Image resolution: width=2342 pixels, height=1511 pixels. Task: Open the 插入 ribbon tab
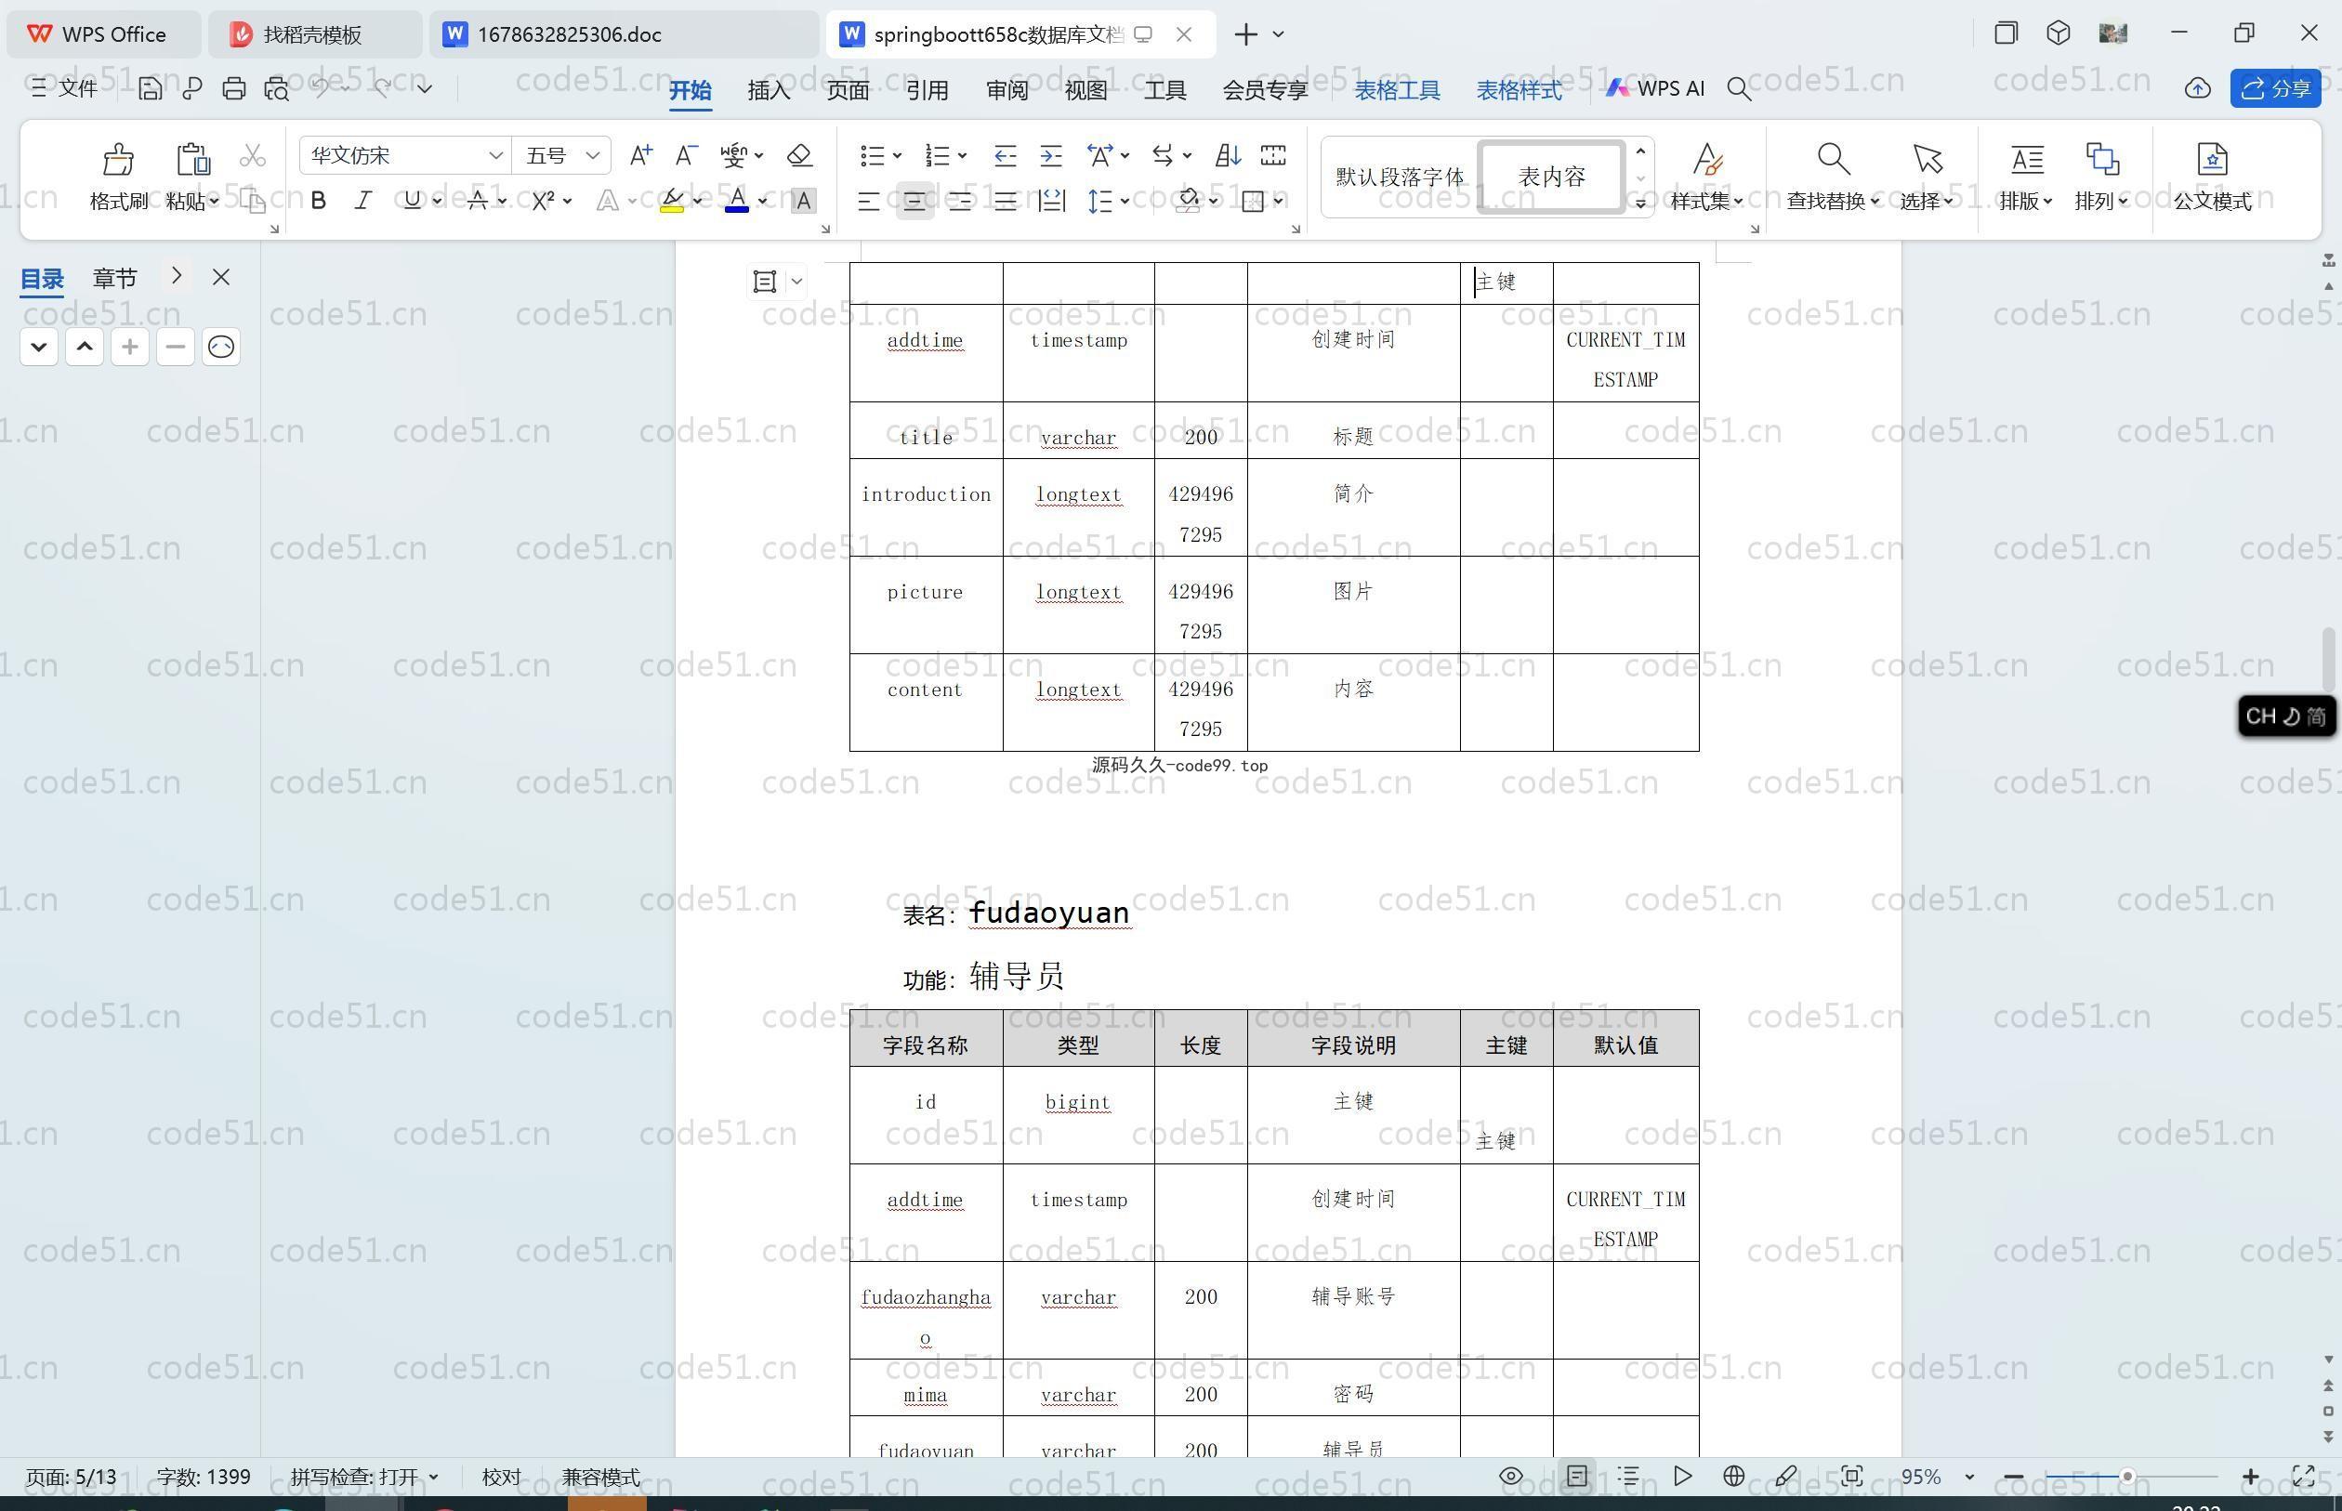tap(769, 90)
